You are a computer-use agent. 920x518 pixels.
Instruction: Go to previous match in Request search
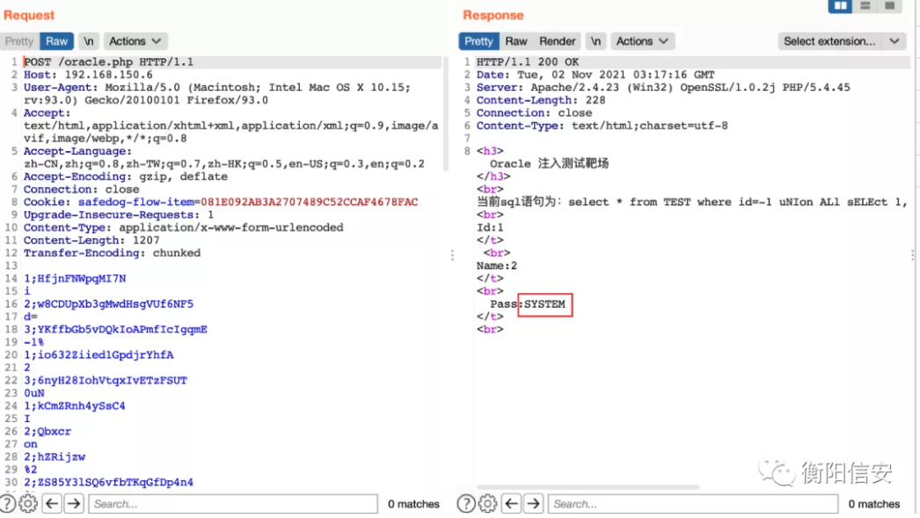coord(52,504)
